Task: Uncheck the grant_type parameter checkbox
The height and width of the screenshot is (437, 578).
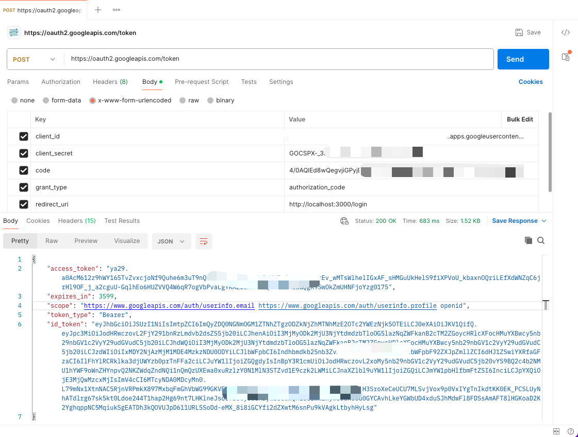Action: [24, 187]
